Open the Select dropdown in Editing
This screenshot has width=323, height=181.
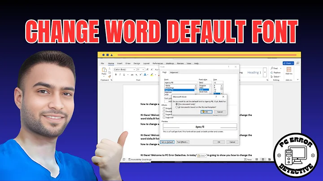276,77
